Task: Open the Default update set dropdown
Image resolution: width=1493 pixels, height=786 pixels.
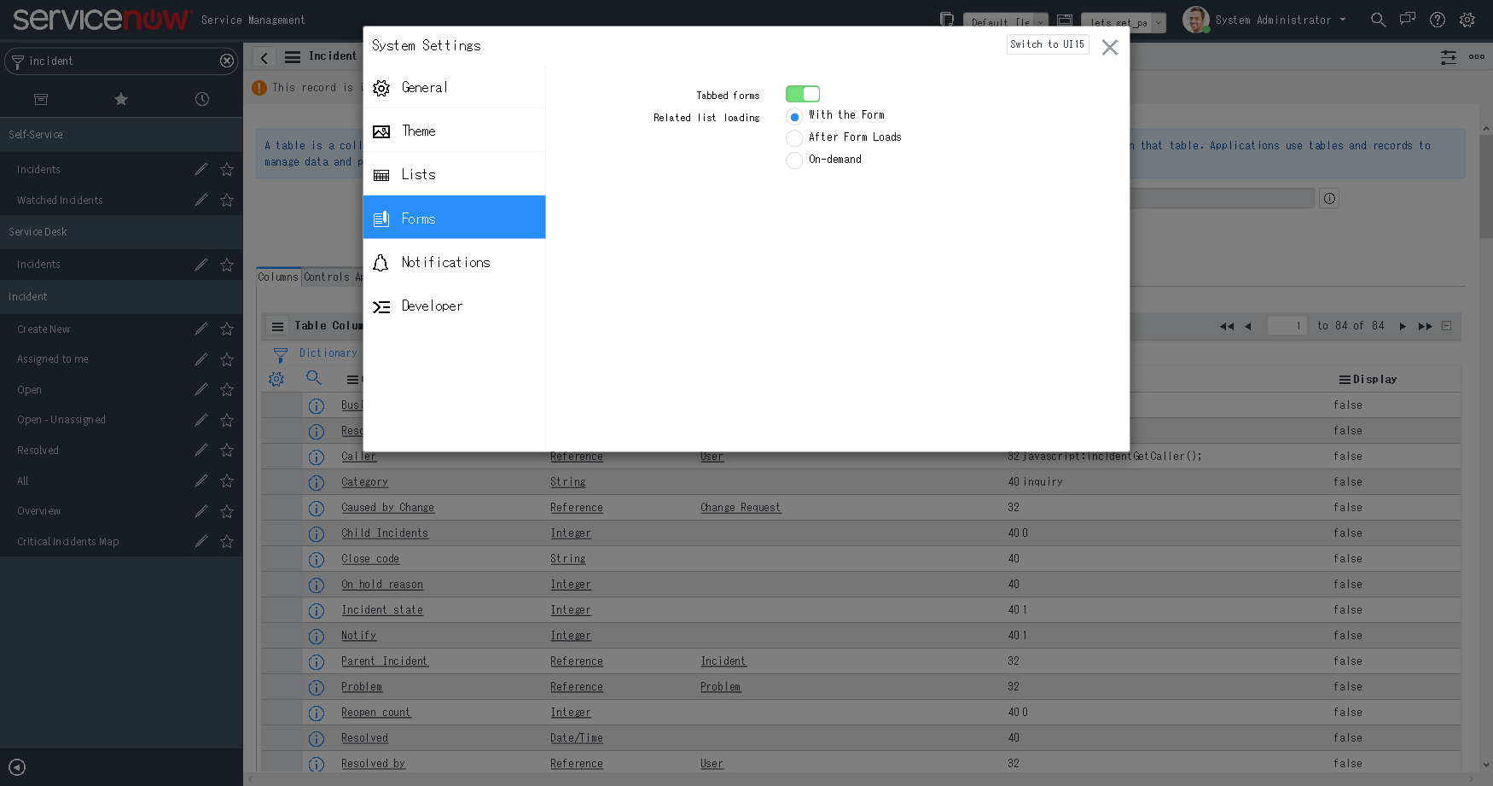Action: coord(1005,23)
